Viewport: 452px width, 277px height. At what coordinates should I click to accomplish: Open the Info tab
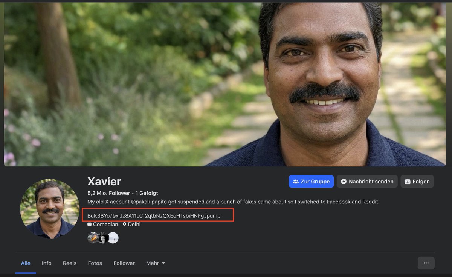coord(47,263)
